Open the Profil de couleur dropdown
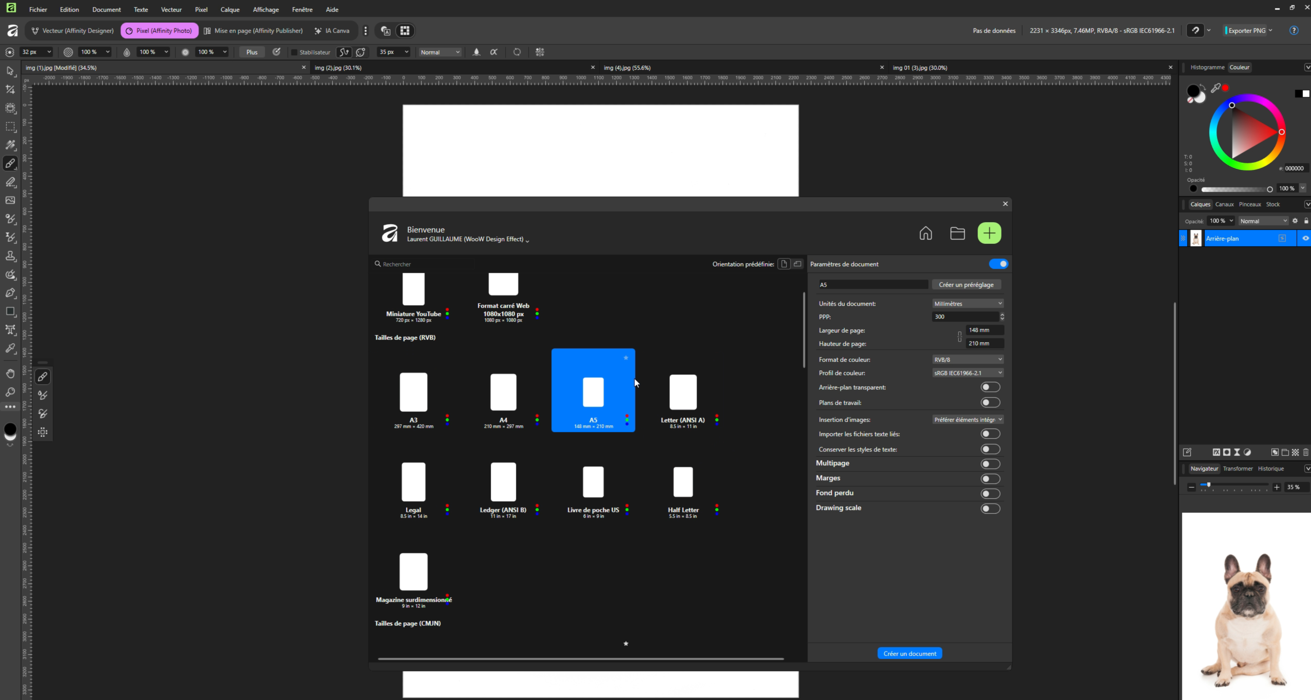1311x700 pixels. (x=967, y=373)
